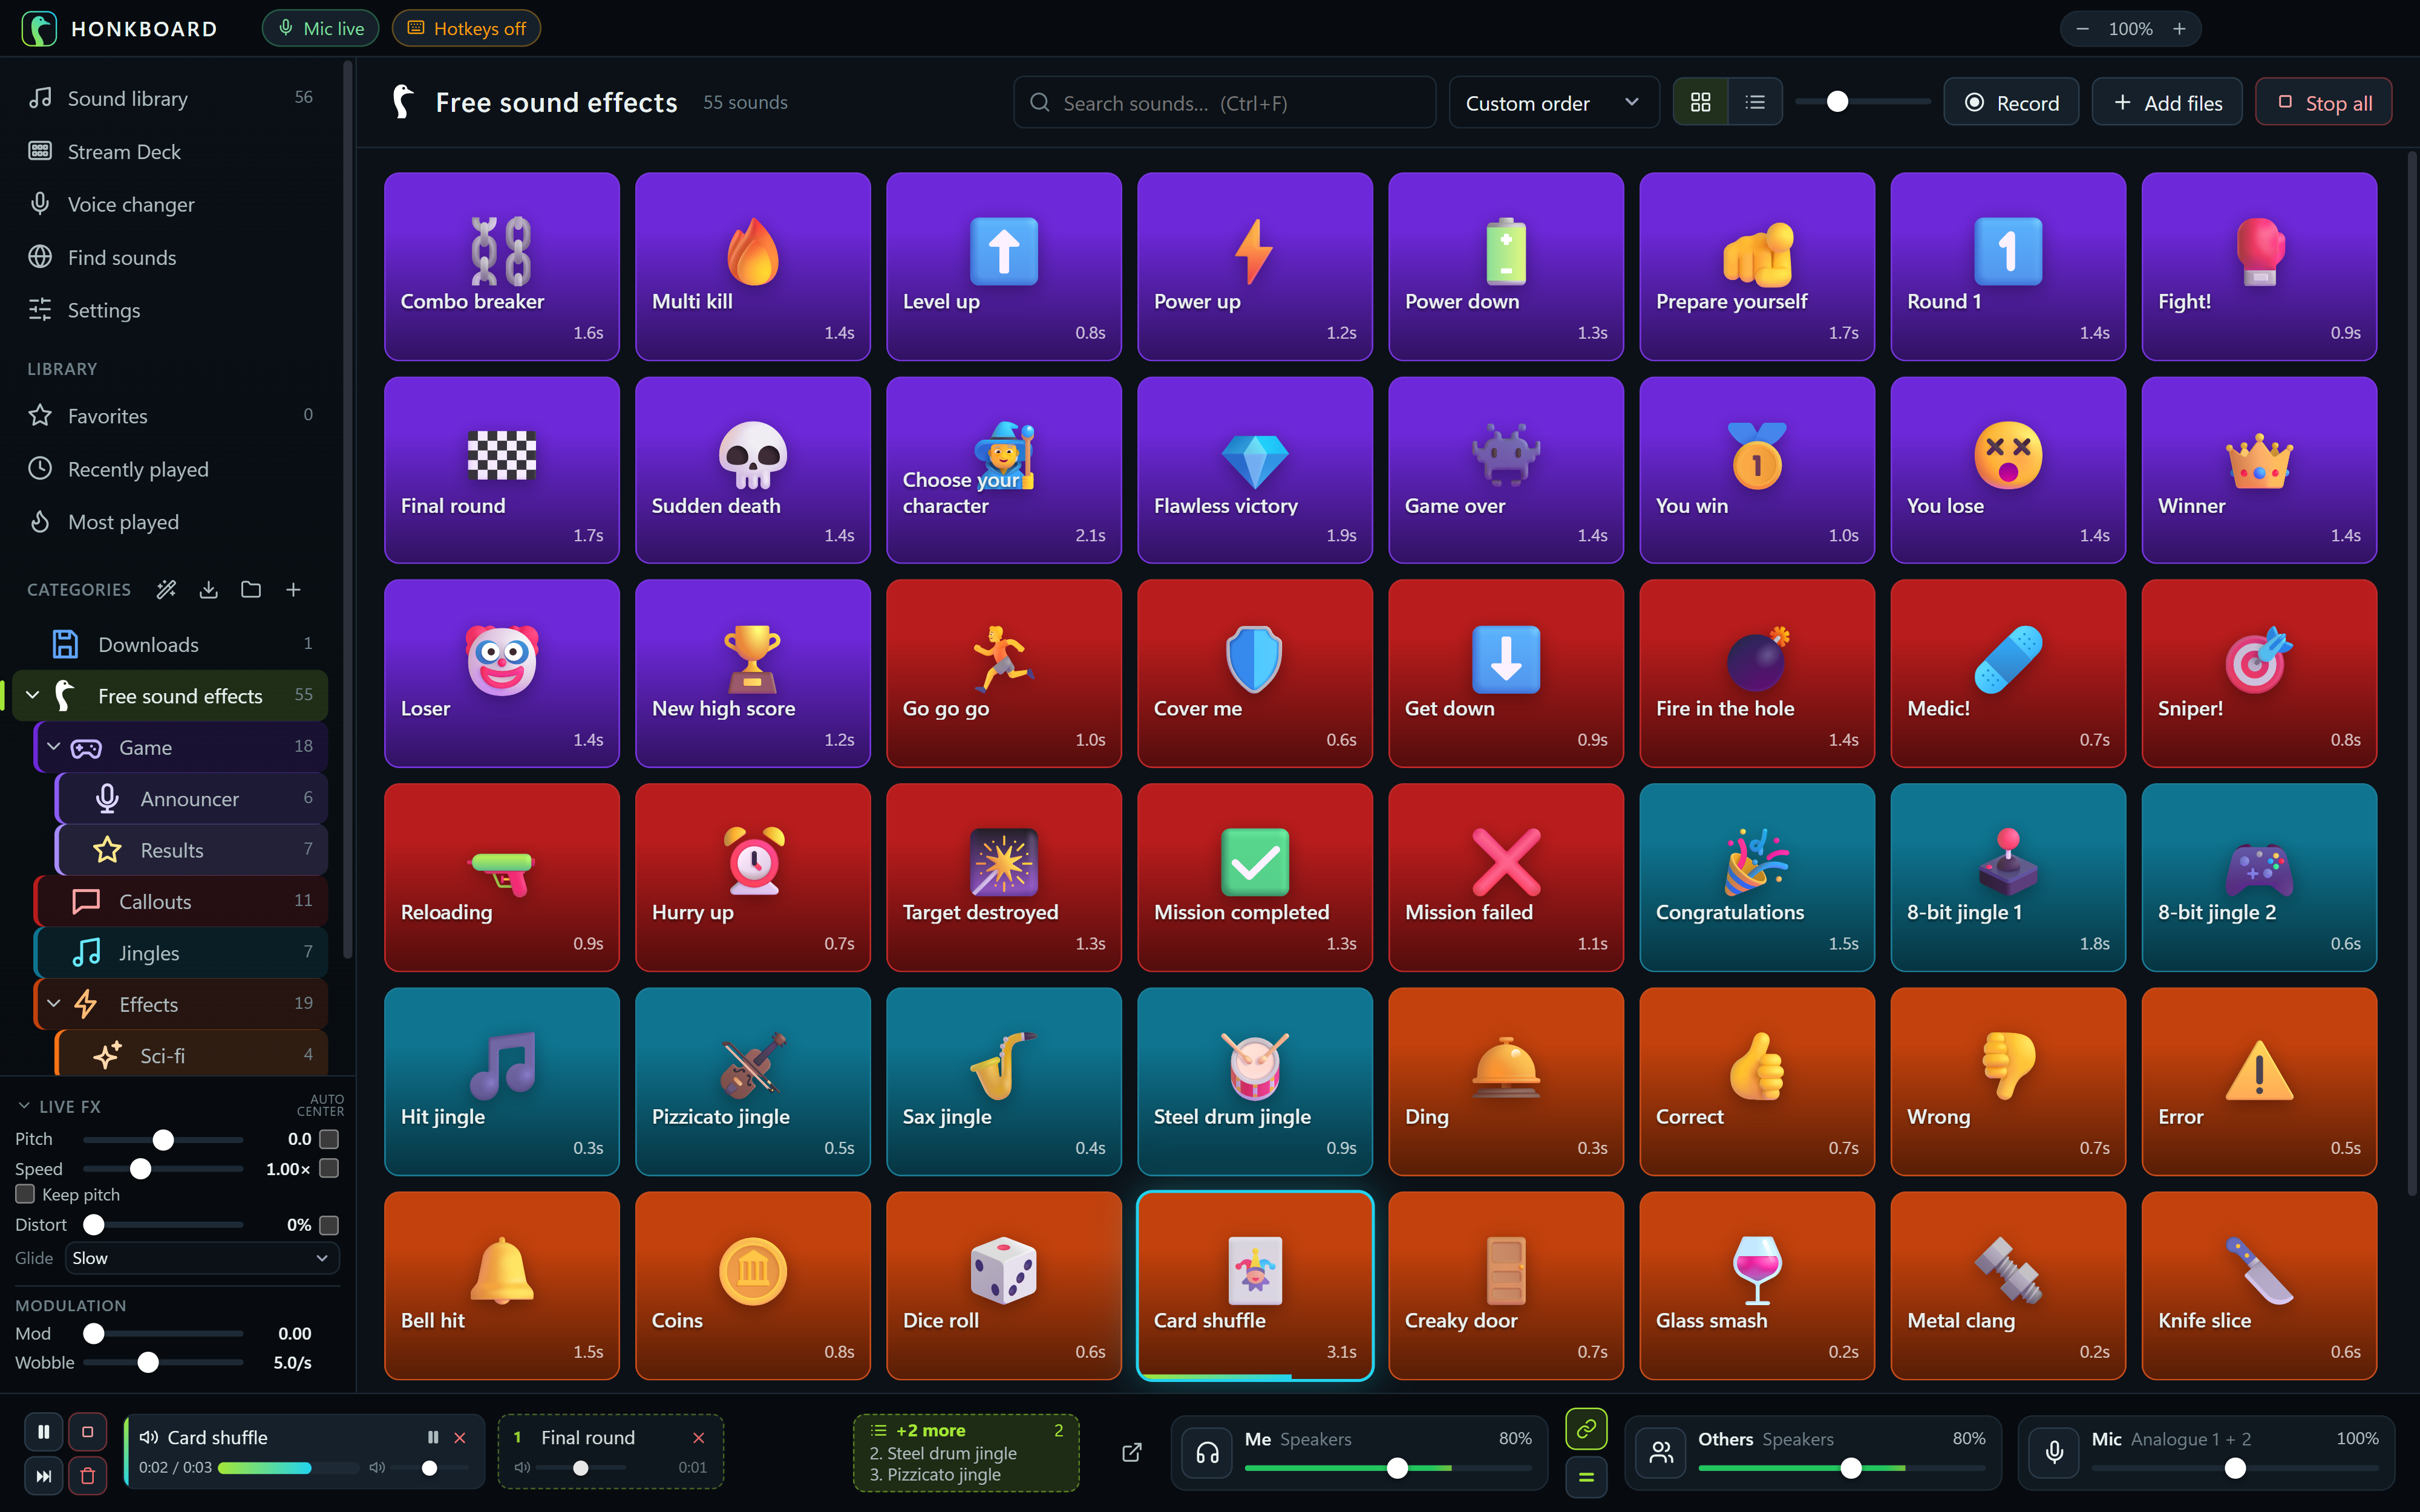Tick the Distort auto center checkbox
Screen dimensions: 2420x1512
tap(329, 1225)
